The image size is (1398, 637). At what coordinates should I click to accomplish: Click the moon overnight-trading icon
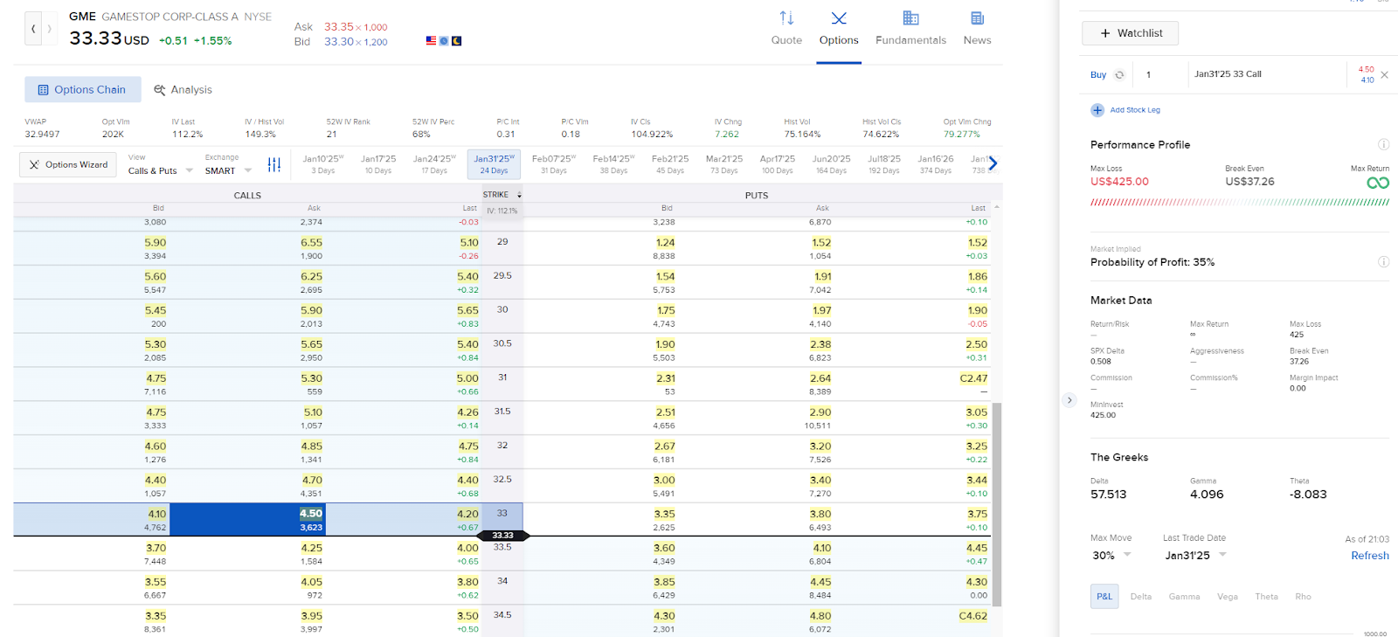(x=456, y=41)
